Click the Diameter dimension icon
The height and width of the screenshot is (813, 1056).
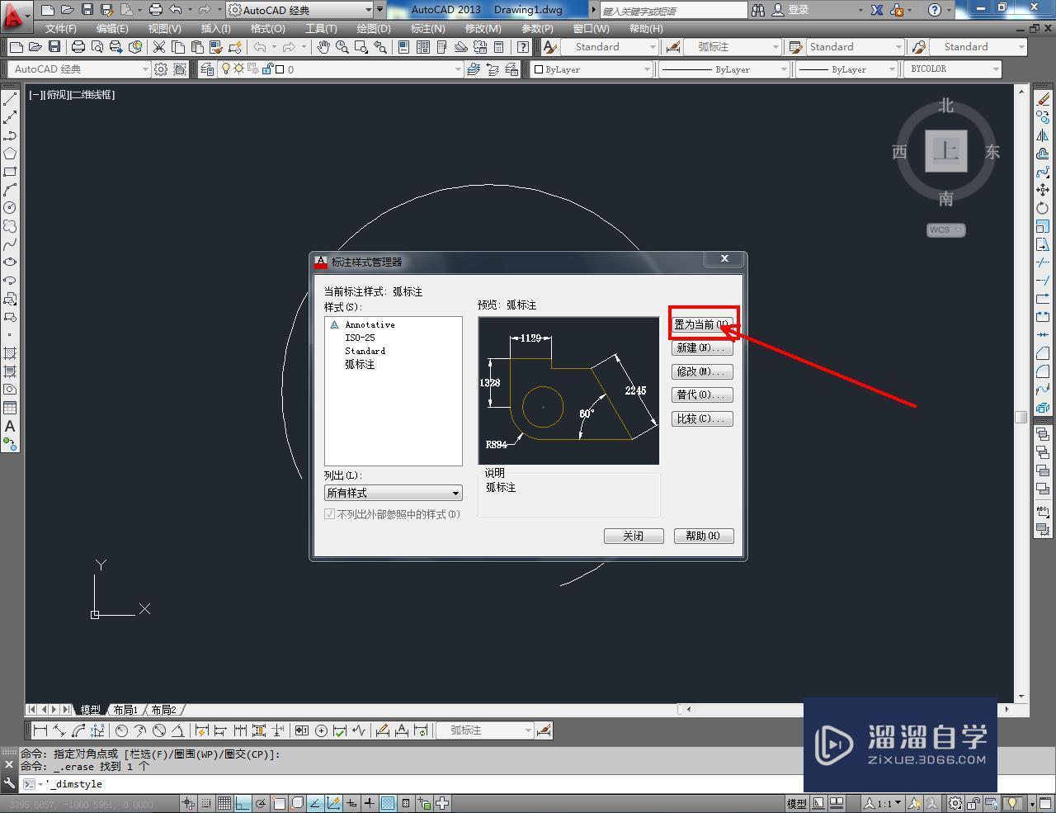pyautogui.click(x=158, y=730)
